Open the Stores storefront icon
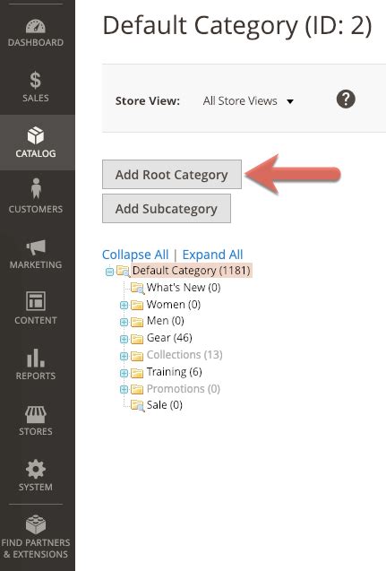The image size is (386, 571). tap(36, 414)
